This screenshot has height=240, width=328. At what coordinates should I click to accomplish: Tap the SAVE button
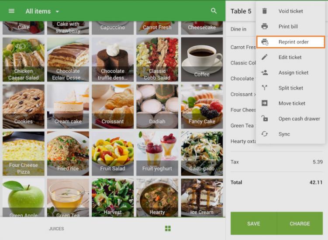click(253, 223)
